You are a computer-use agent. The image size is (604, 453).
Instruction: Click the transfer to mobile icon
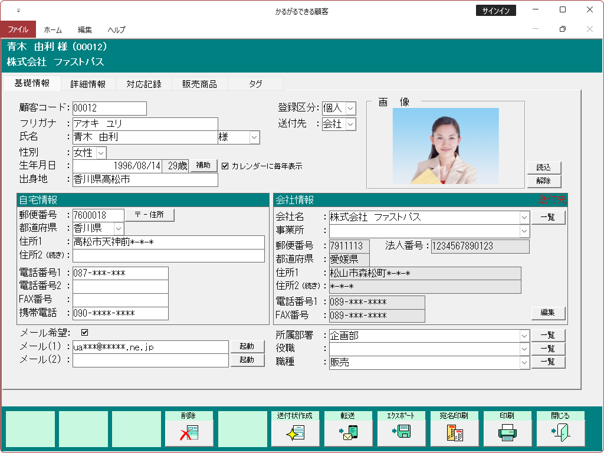348,433
